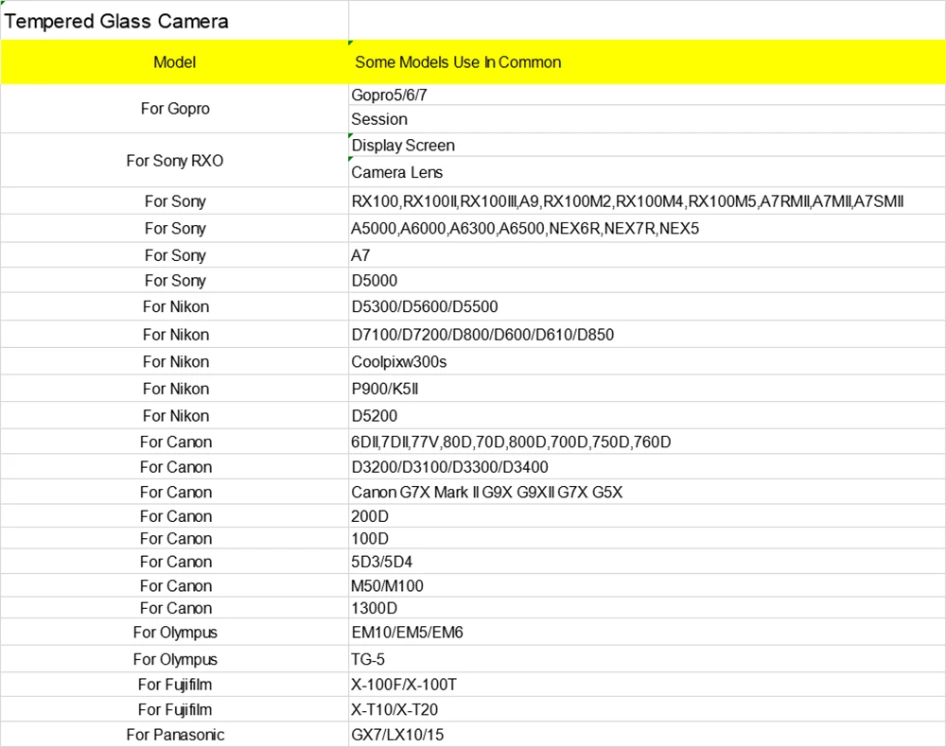Click the yellow 'Model' header cell

pyautogui.click(x=174, y=62)
